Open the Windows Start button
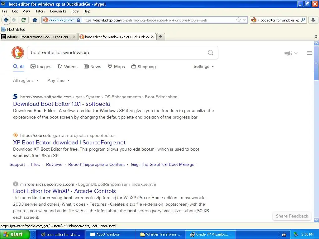Screen dimensions: 319x239 point(15,235)
